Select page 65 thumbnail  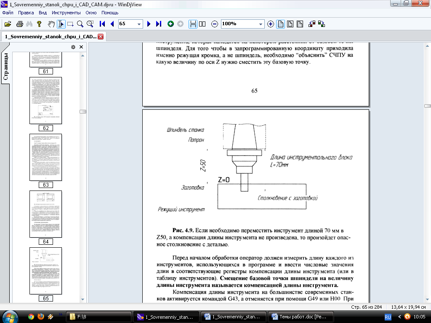[45, 271]
